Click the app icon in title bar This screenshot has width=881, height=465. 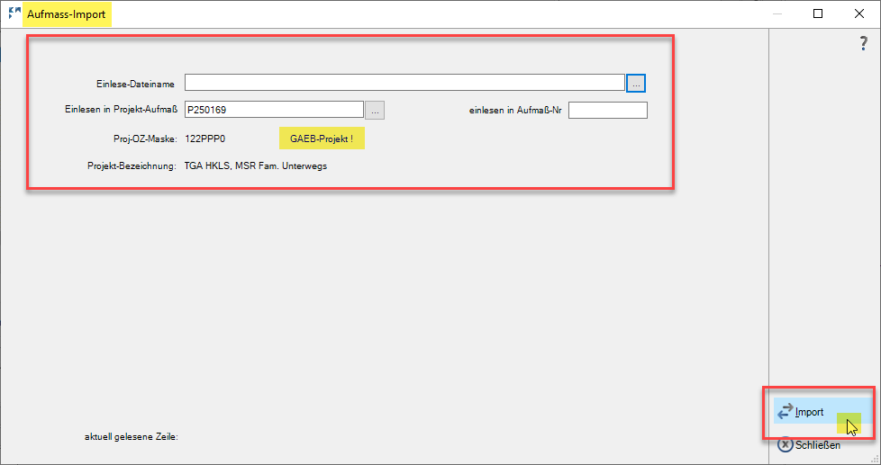(14, 13)
